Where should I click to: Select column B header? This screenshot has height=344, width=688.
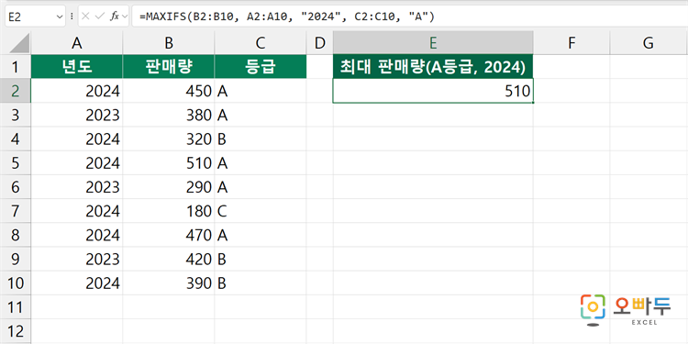click(x=169, y=43)
